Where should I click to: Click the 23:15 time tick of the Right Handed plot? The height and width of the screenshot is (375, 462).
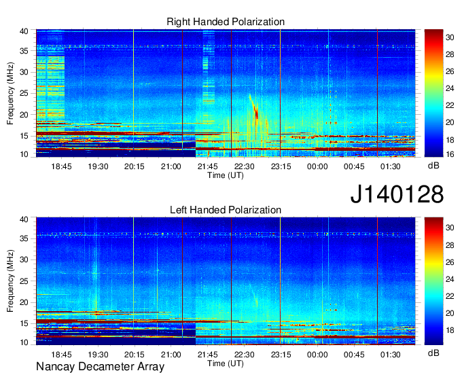pyautogui.click(x=281, y=166)
